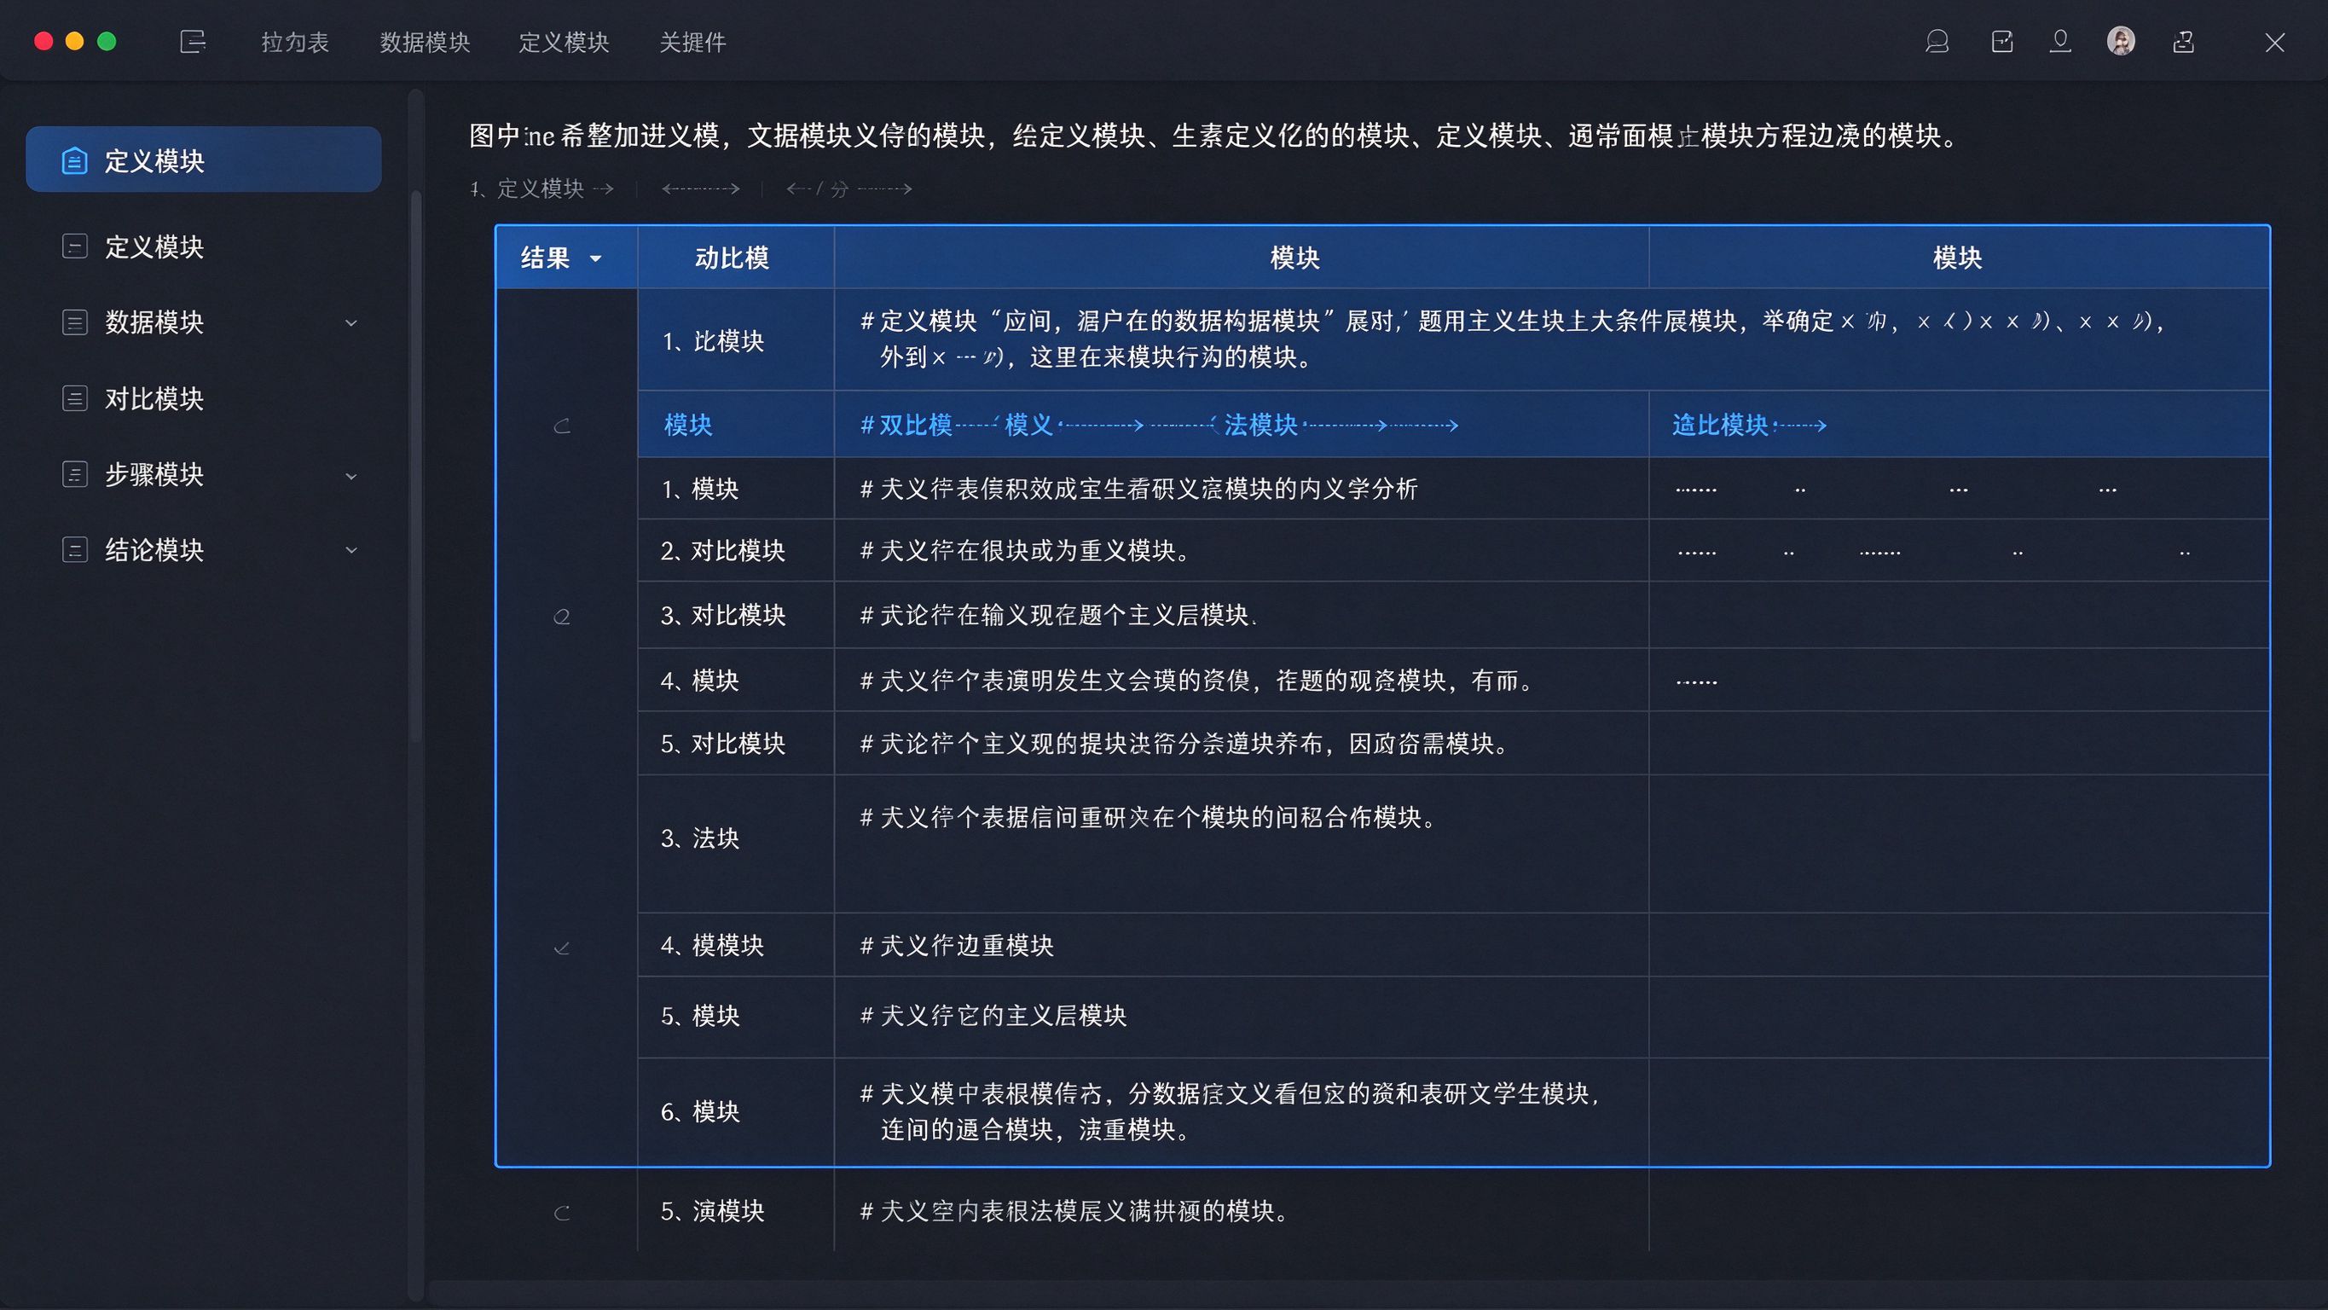Open the 拉勾表 top menu
2328x1310 pixels.
pyautogui.click(x=294, y=43)
